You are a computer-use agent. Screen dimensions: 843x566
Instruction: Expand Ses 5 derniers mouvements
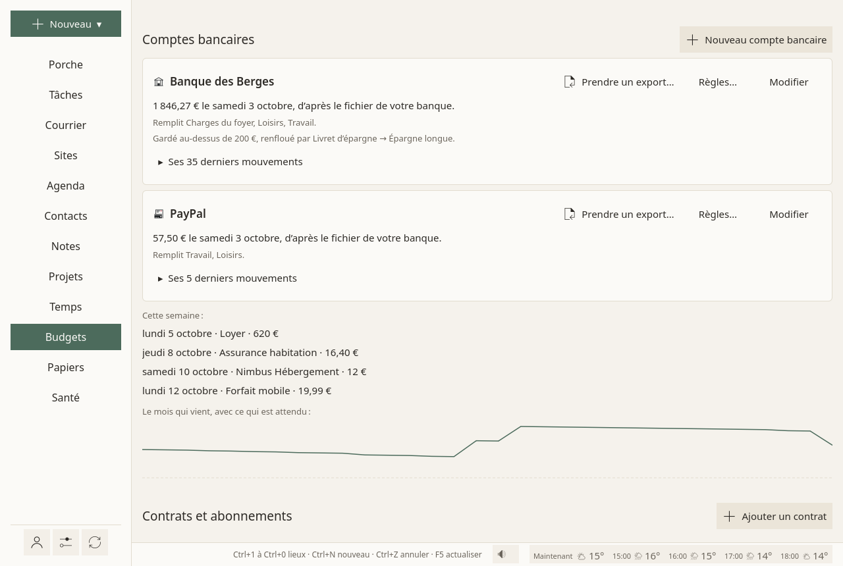(227, 278)
